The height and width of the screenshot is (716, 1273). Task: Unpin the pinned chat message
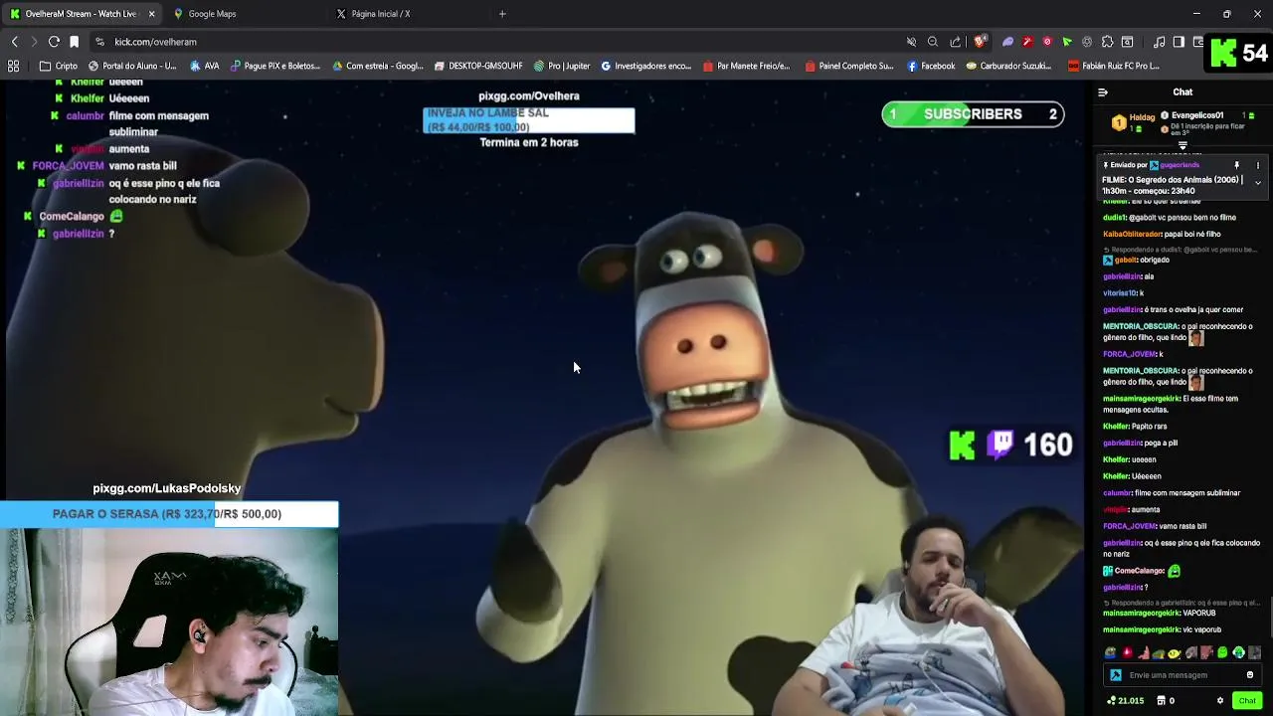pyautogui.click(x=1237, y=165)
